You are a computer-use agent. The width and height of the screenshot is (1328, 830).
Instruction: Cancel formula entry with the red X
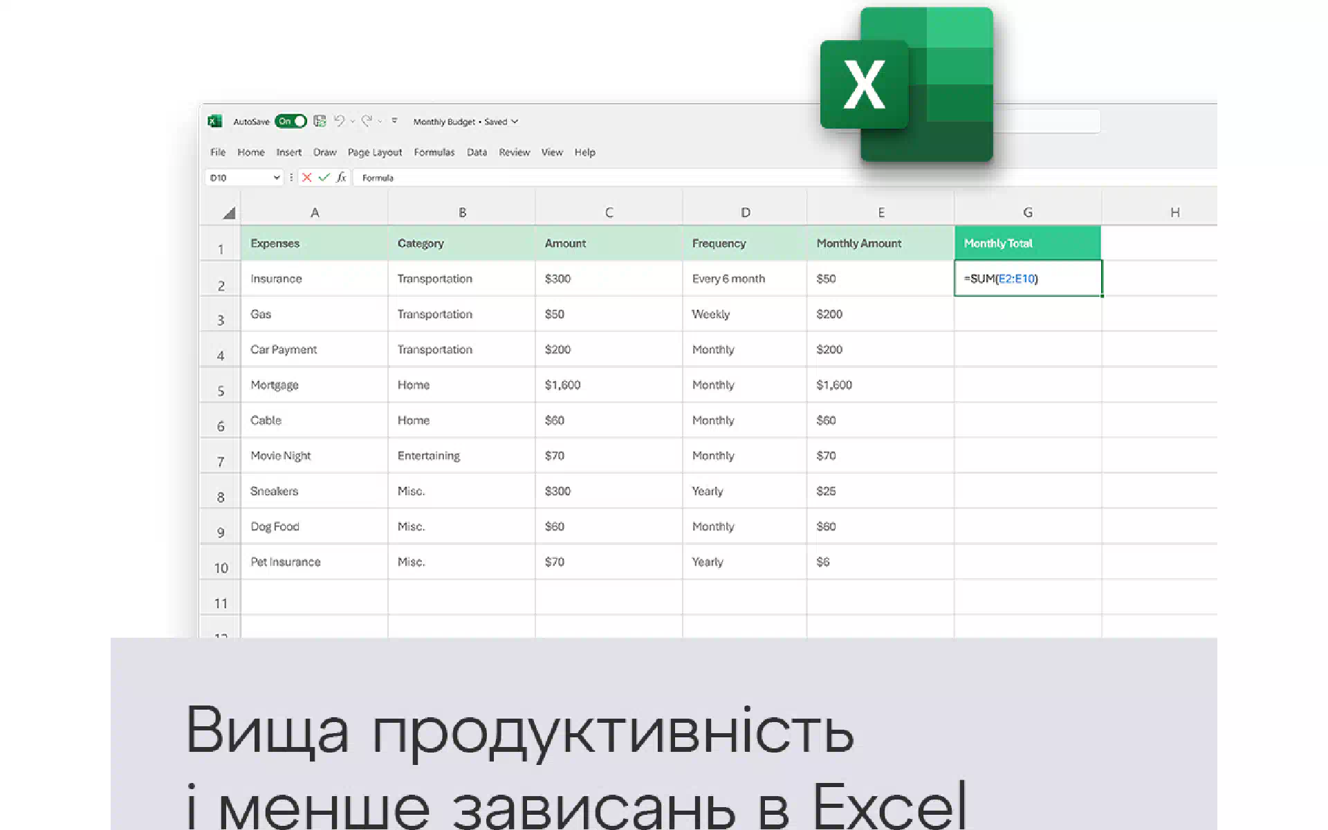tap(307, 178)
